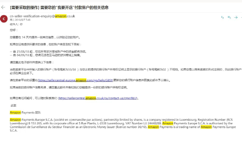
Task: Go back using the left arrow icon
Action: (x=3, y=7)
